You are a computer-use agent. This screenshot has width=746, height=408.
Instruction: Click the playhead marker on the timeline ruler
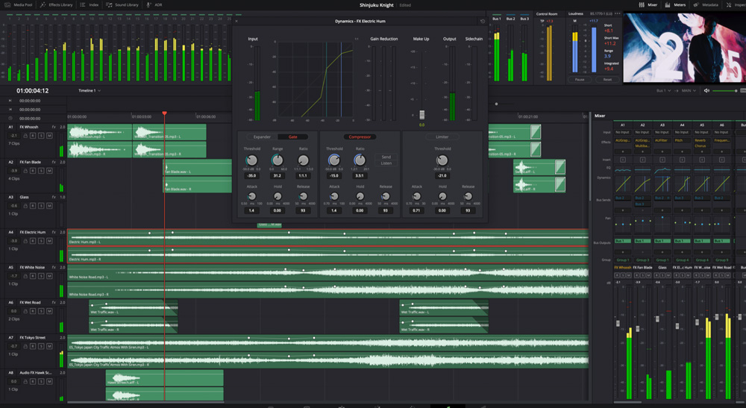pyautogui.click(x=165, y=113)
